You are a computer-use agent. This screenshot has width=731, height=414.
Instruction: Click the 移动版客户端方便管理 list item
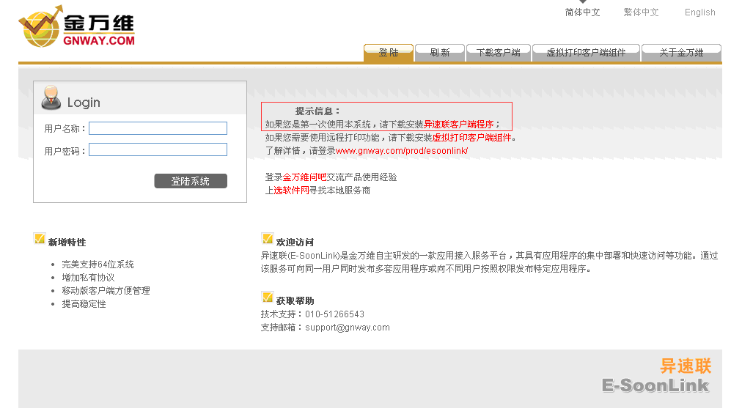point(106,291)
